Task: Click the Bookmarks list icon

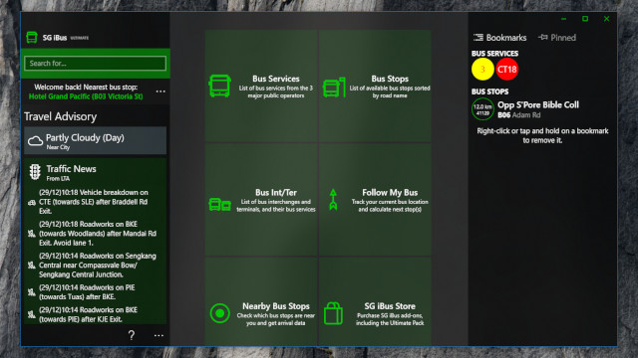Action: click(x=478, y=38)
